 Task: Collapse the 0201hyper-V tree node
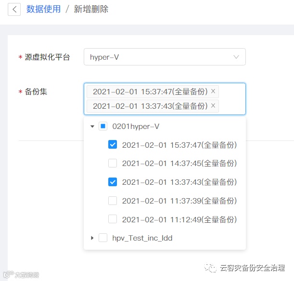pyautogui.click(x=92, y=127)
